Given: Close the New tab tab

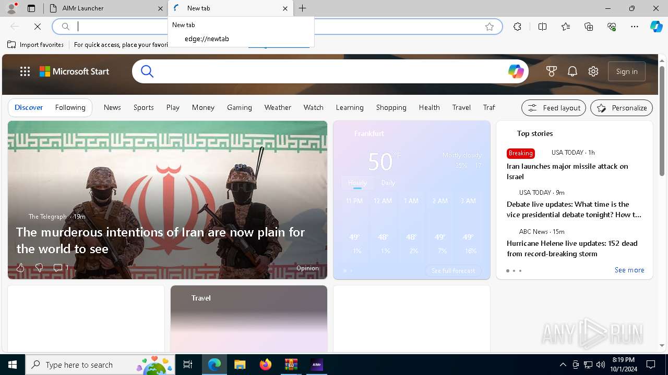Looking at the screenshot, I should 285,8.
